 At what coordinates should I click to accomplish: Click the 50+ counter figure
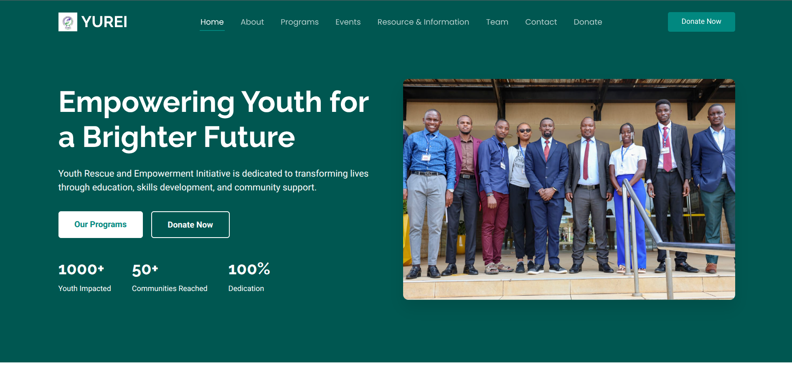pos(145,270)
